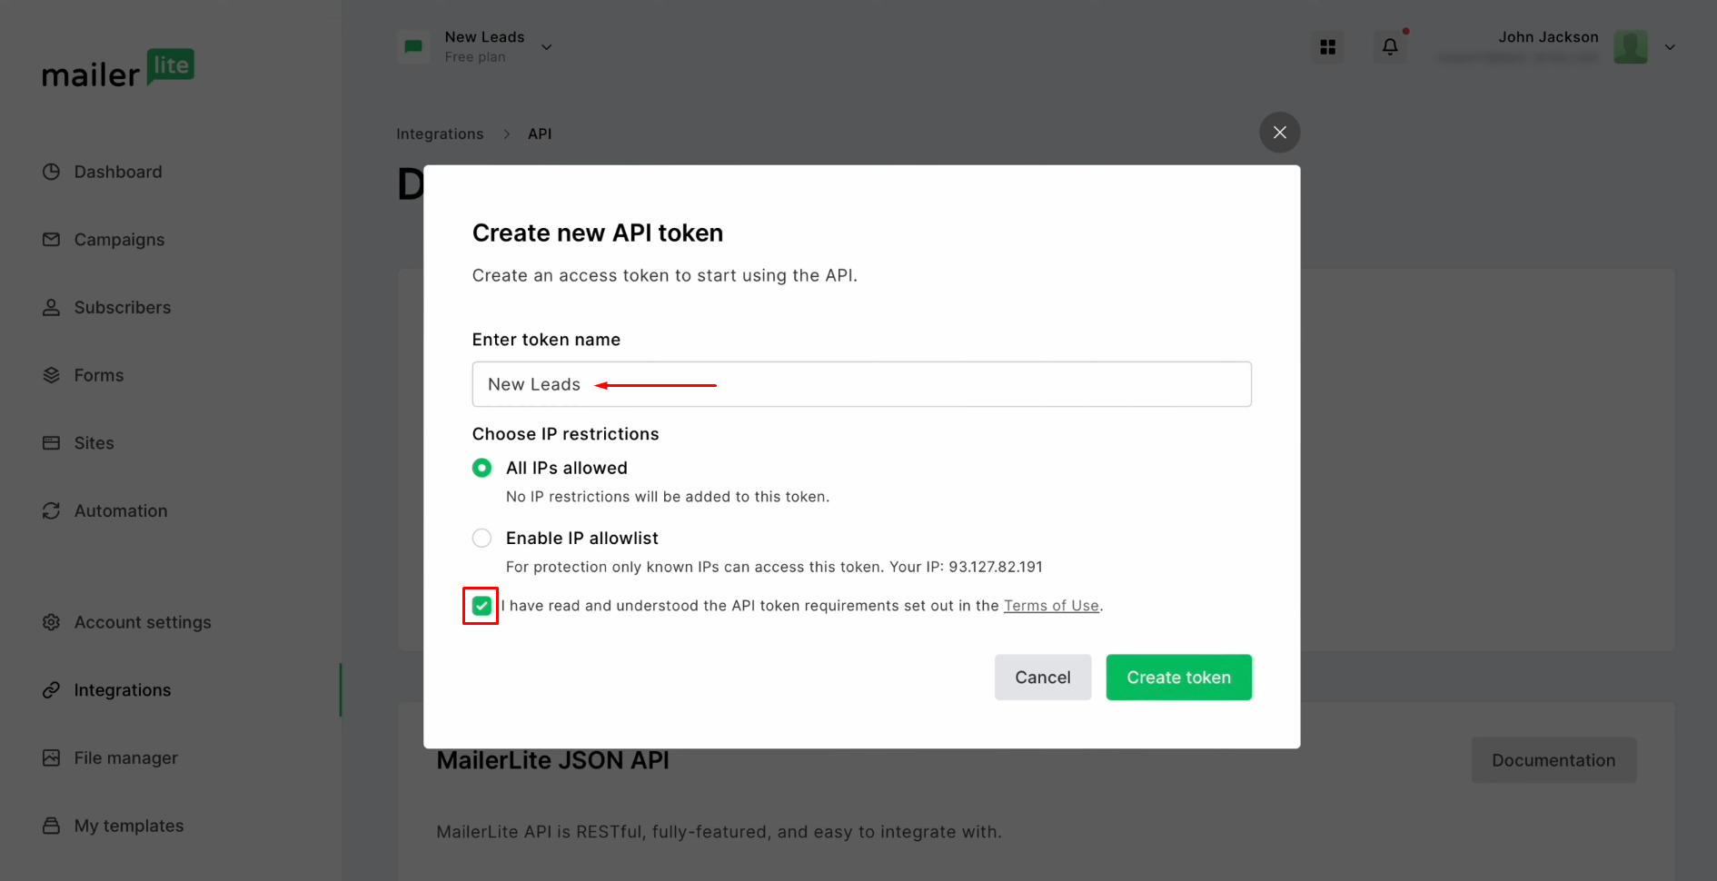Open Forms in the sidebar
Screen dimensions: 1717x881
(x=99, y=375)
